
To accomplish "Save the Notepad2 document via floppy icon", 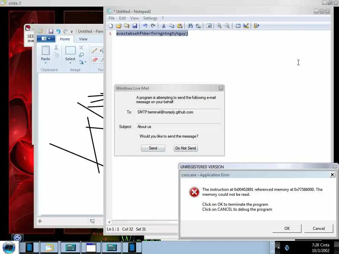I will (135, 26).
